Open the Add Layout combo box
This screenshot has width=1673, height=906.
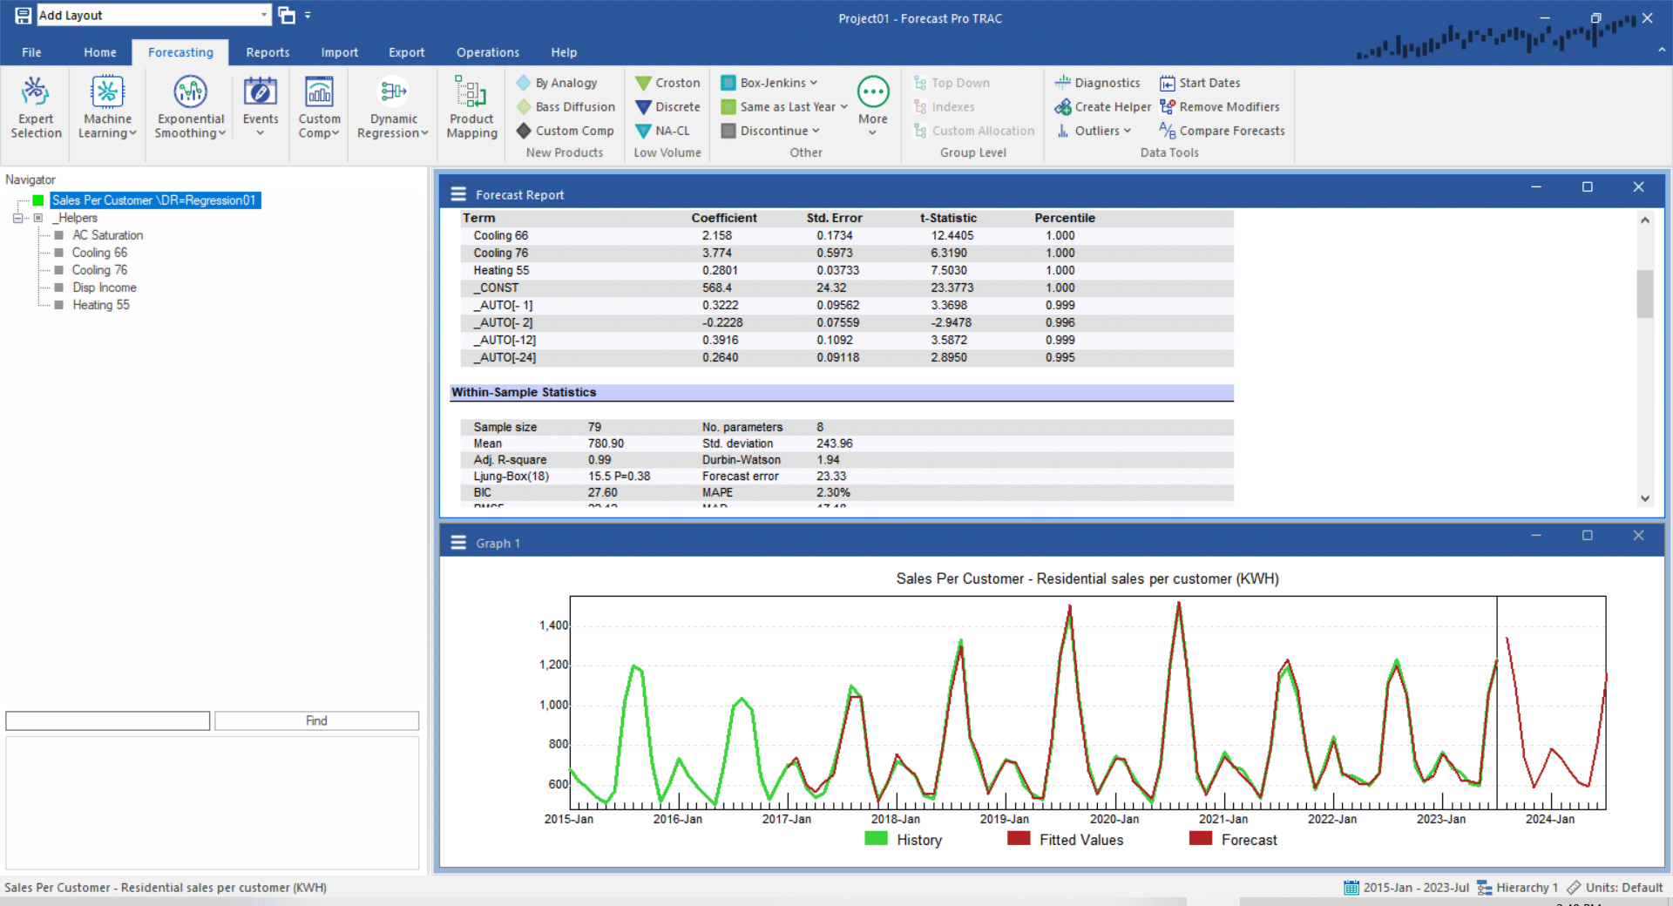click(x=153, y=15)
